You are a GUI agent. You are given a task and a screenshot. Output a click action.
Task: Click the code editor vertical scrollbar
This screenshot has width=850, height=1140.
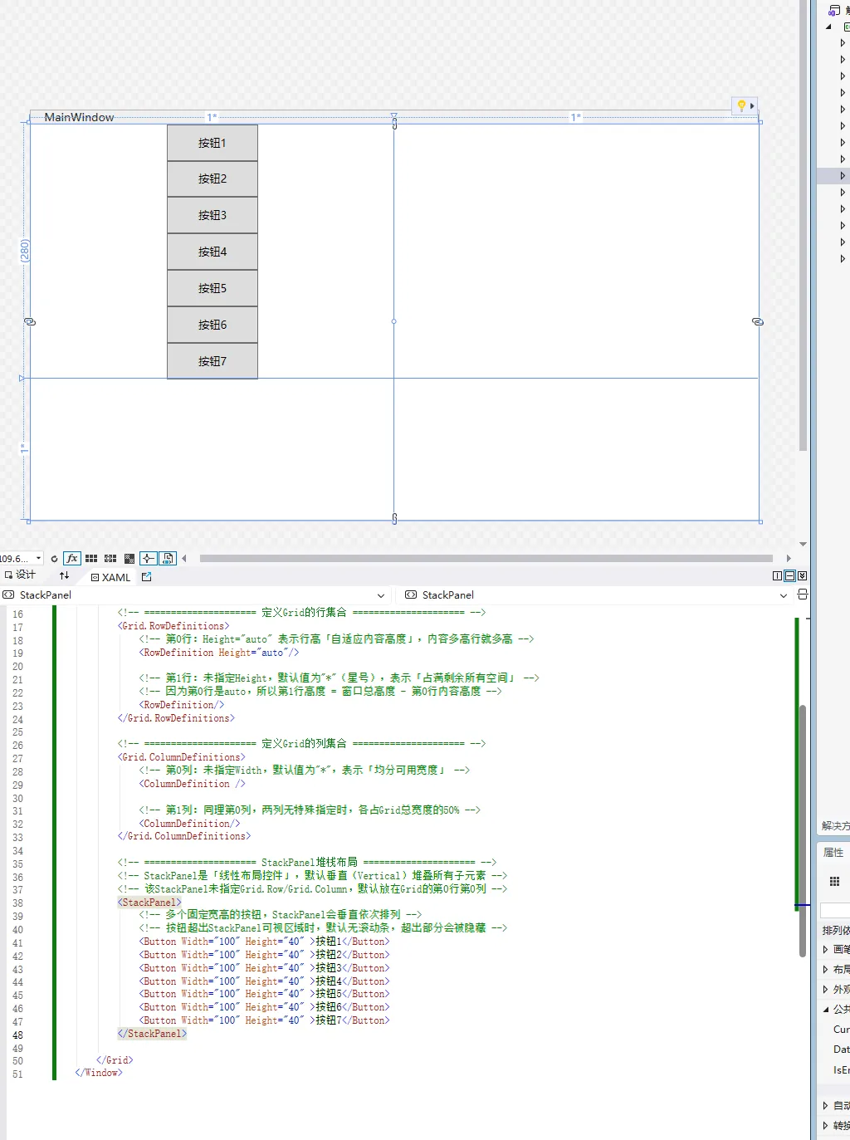803,830
